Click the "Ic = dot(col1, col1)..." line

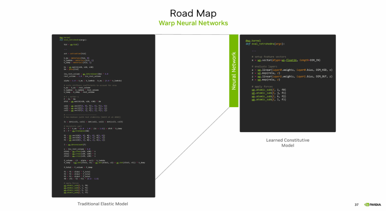pyautogui.click(x=93, y=122)
